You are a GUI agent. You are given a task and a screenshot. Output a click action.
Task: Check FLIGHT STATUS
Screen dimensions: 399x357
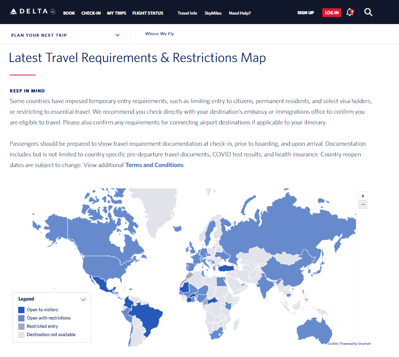(147, 13)
